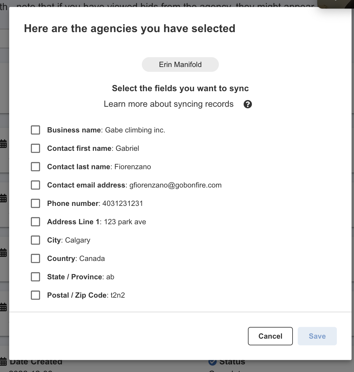This screenshot has width=354, height=372.
Task: Enable the Contact first name checkbox
Action: 35,148
